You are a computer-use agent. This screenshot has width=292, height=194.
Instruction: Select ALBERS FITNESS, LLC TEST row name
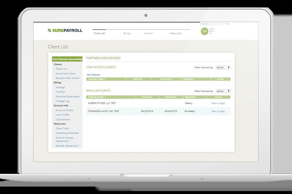click(102, 103)
